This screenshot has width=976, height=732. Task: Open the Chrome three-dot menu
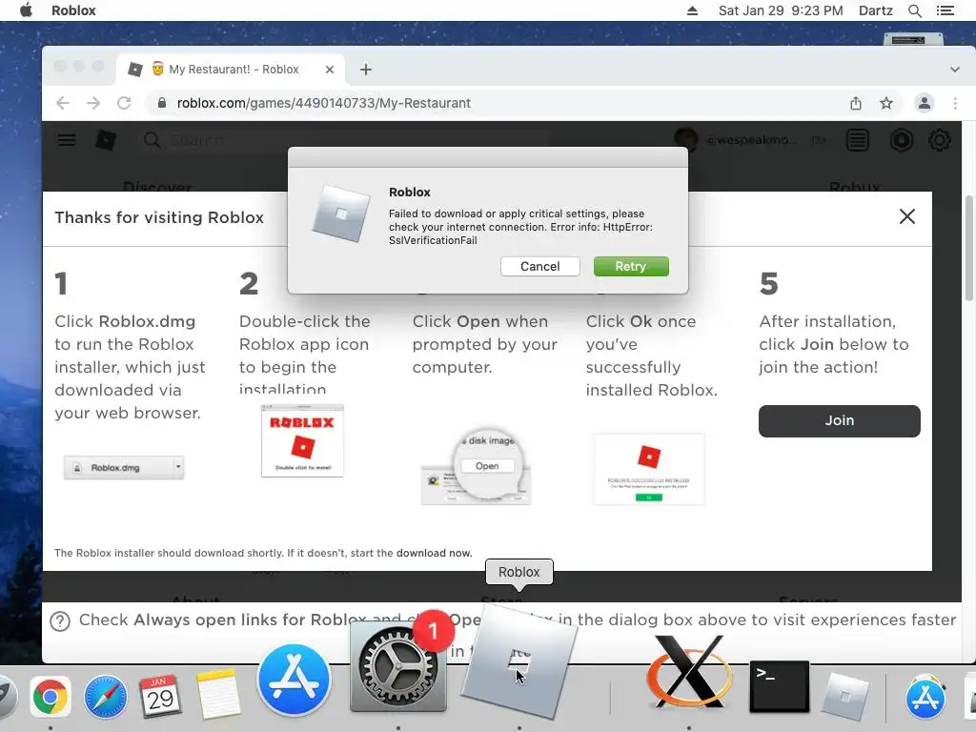(x=955, y=103)
